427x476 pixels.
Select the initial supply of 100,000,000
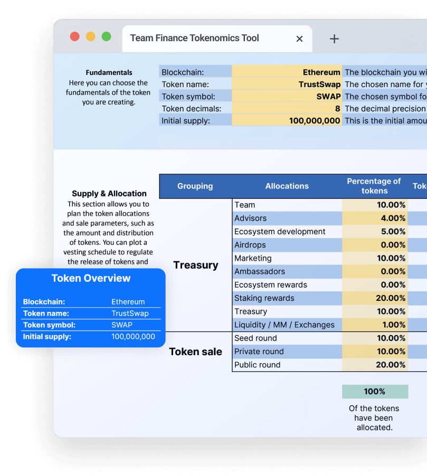coord(288,120)
